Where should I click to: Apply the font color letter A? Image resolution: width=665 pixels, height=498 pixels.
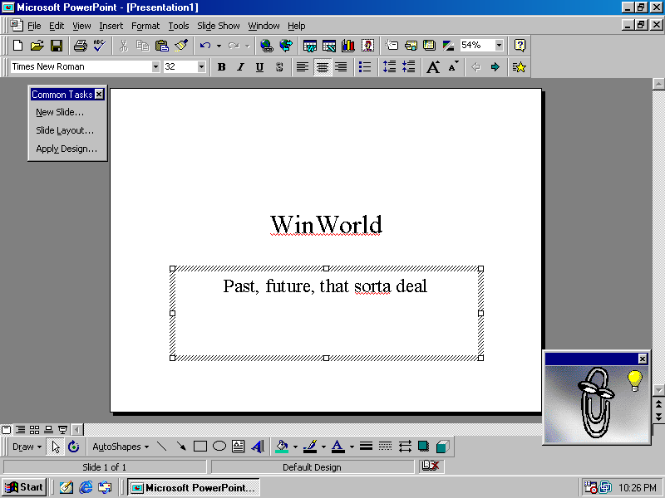pyautogui.click(x=338, y=447)
